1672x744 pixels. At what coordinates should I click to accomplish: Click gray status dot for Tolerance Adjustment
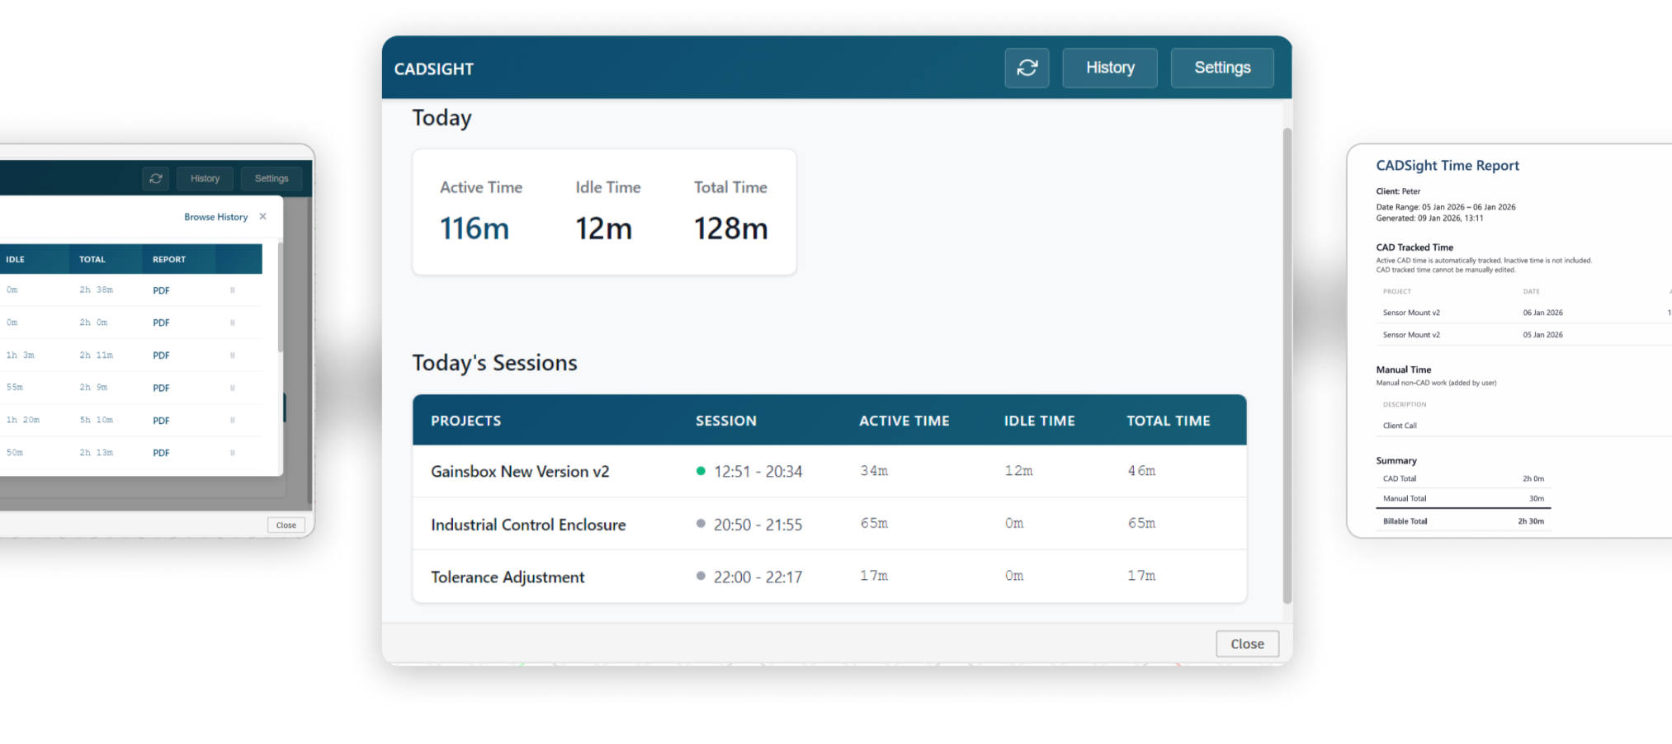click(x=701, y=577)
